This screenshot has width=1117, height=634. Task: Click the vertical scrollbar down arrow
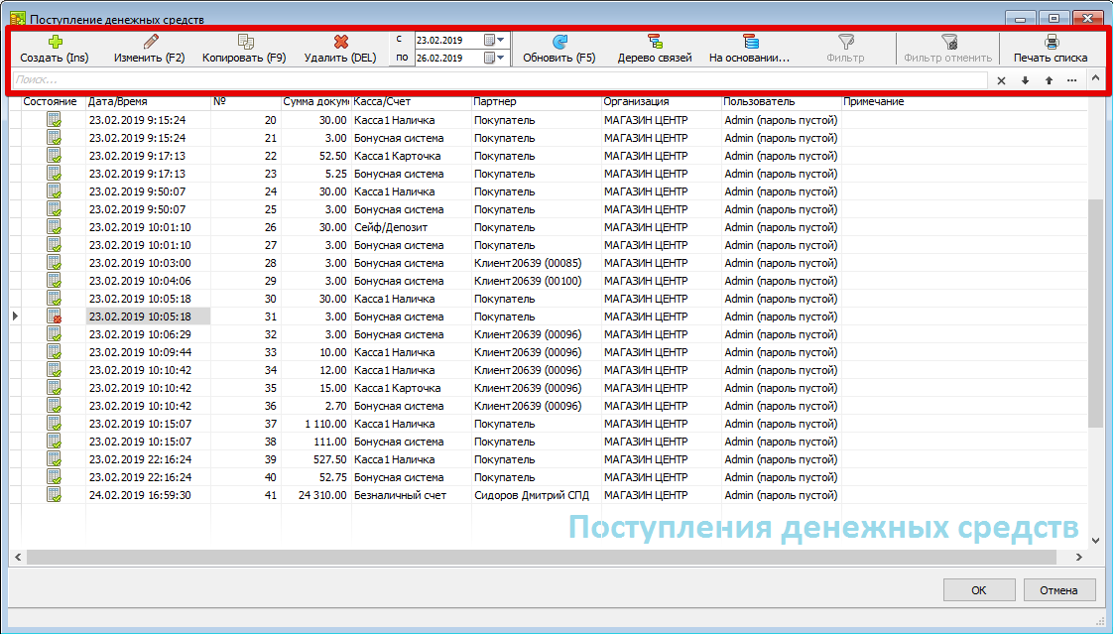pos(1095,541)
